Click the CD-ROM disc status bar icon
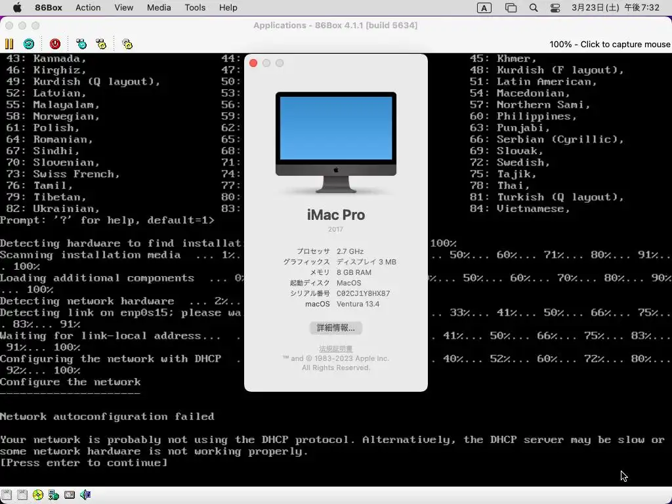 [x=38, y=495]
